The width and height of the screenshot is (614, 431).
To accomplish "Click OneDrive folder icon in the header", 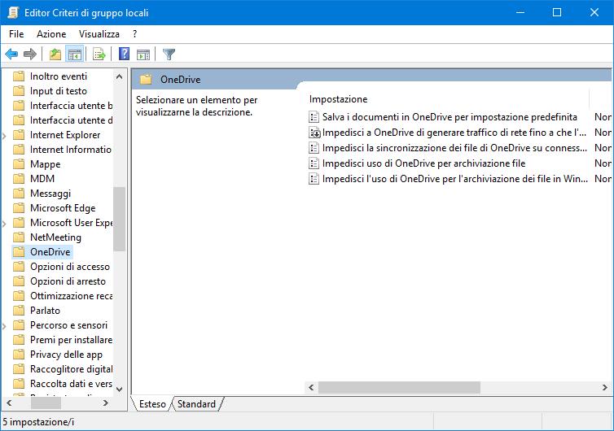I will pyautogui.click(x=146, y=80).
